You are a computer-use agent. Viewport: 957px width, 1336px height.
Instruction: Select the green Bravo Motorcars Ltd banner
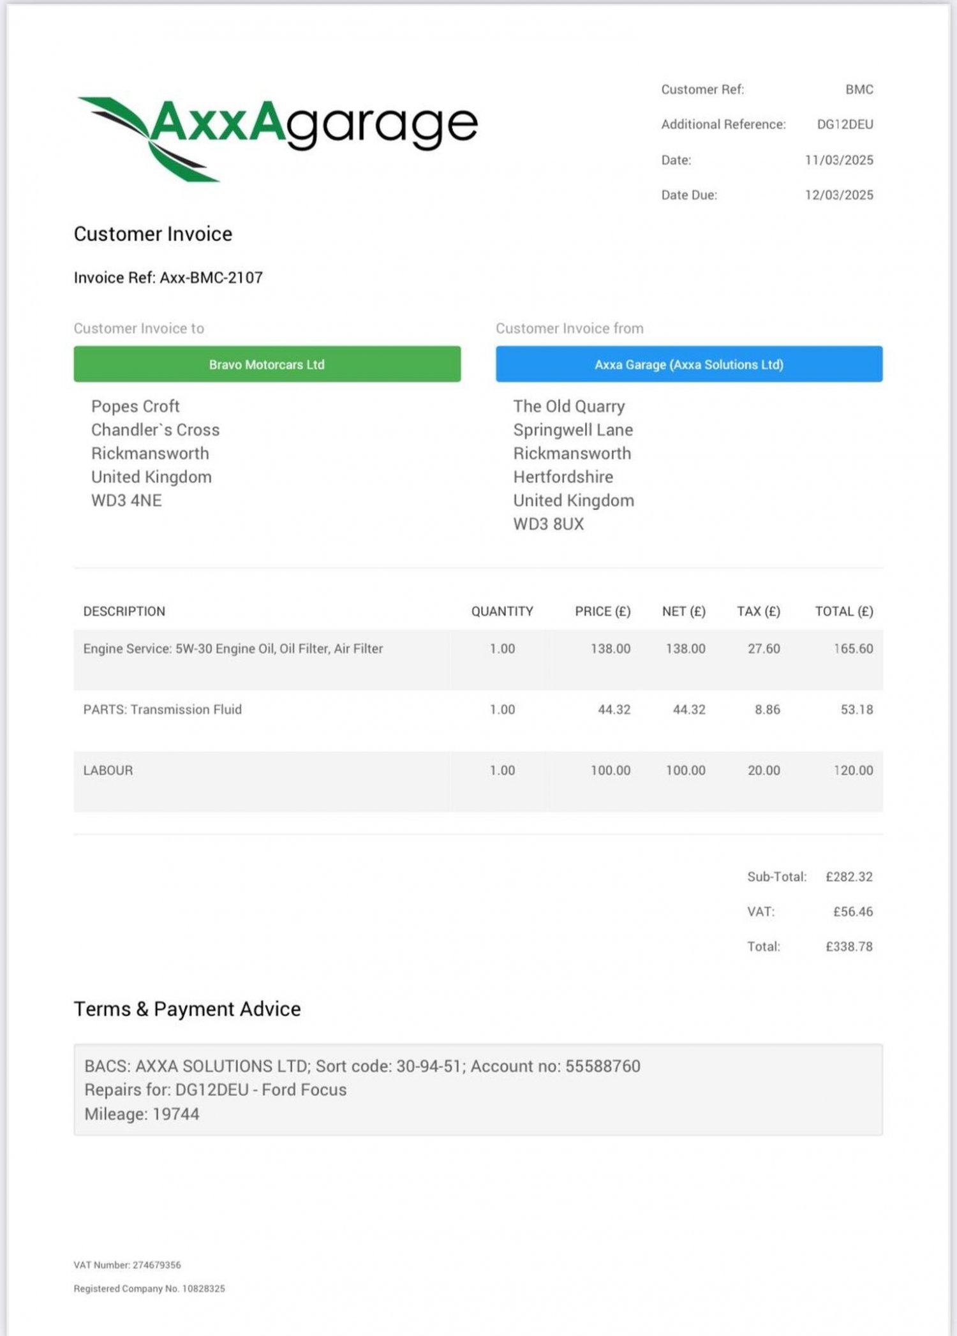267,364
